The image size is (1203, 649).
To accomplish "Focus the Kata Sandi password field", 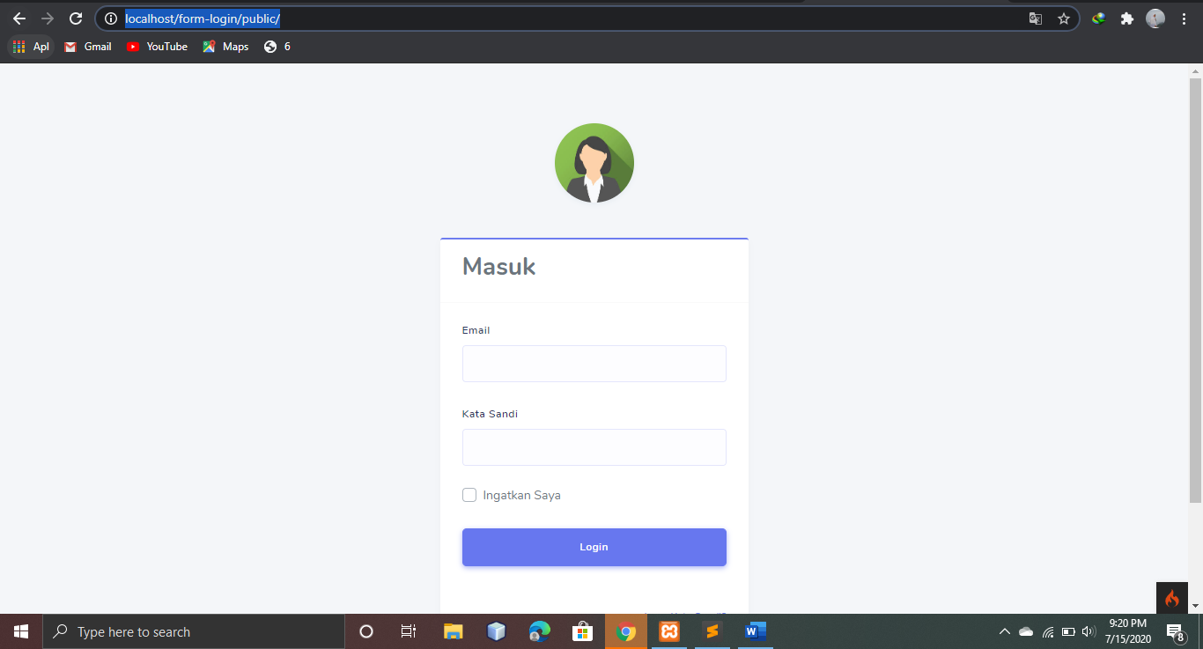I will point(594,447).
